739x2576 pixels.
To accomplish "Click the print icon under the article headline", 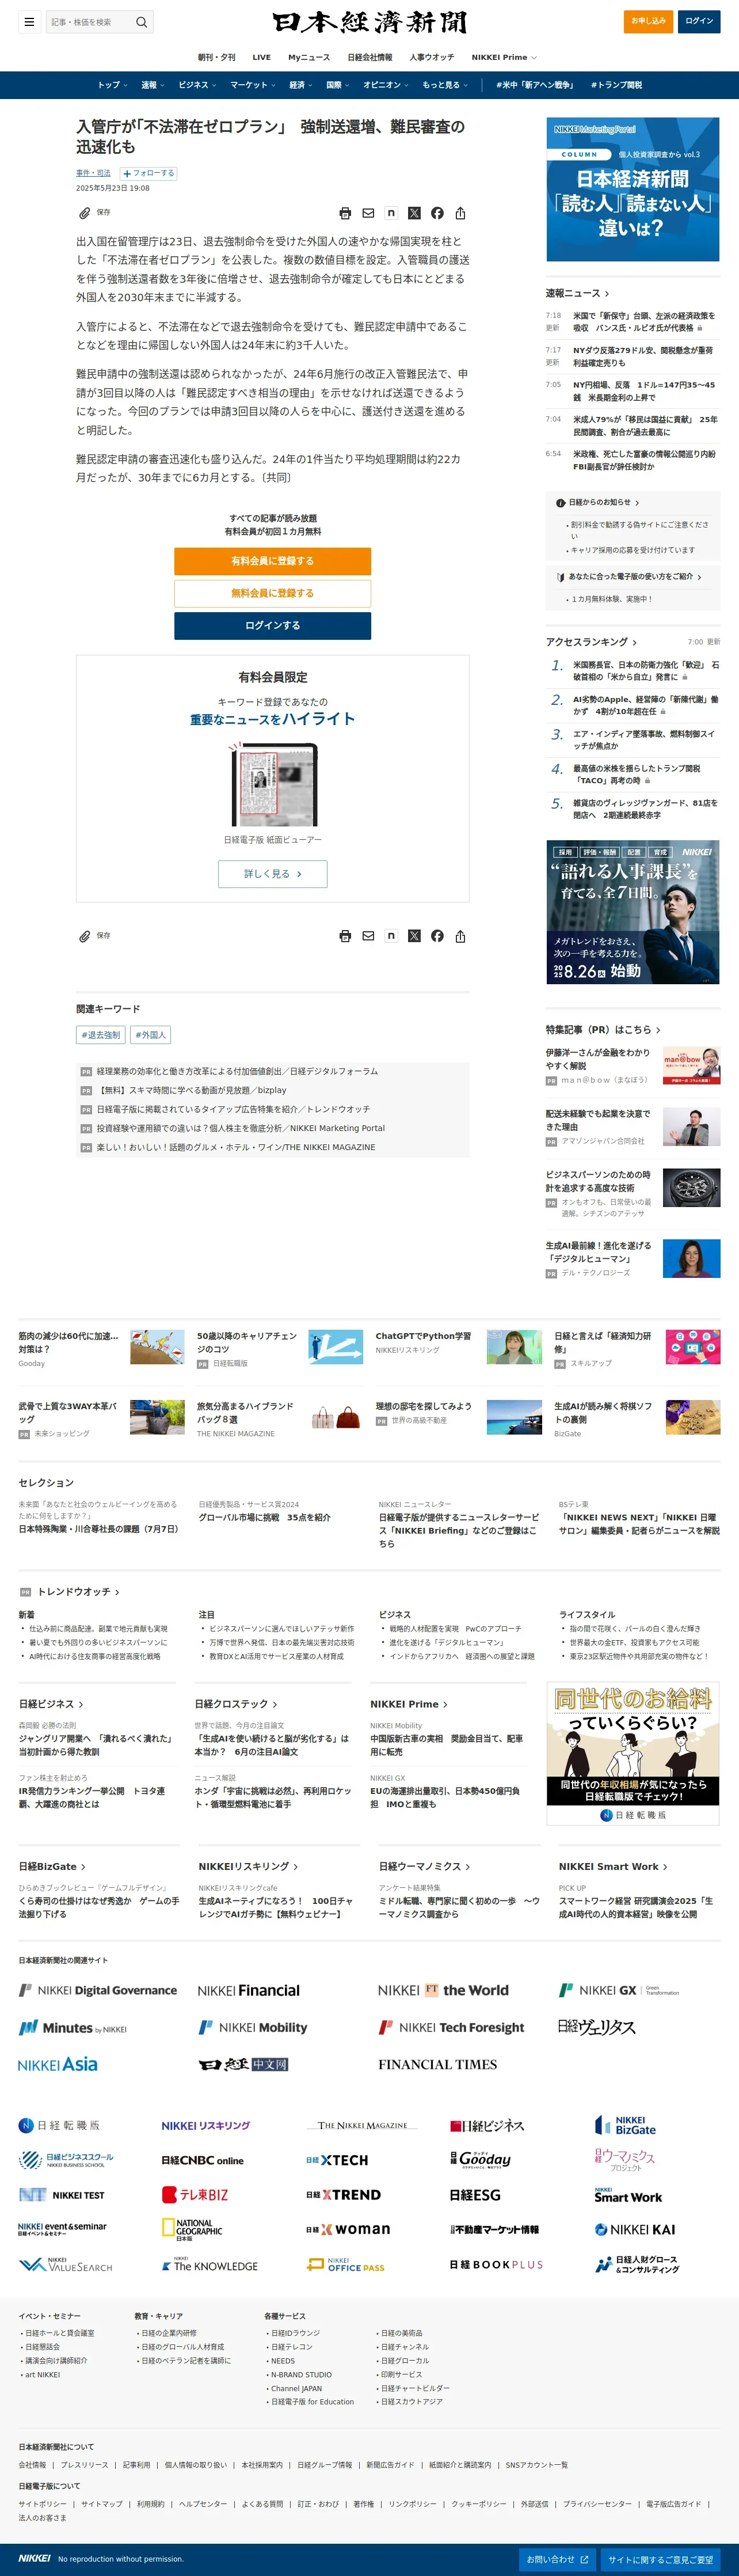I will (x=345, y=213).
